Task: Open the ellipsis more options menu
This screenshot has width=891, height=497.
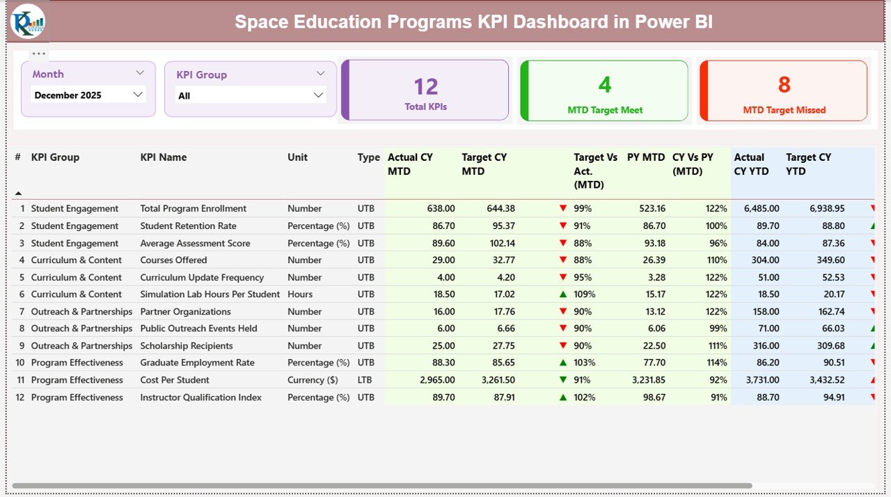Action: (x=38, y=53)
